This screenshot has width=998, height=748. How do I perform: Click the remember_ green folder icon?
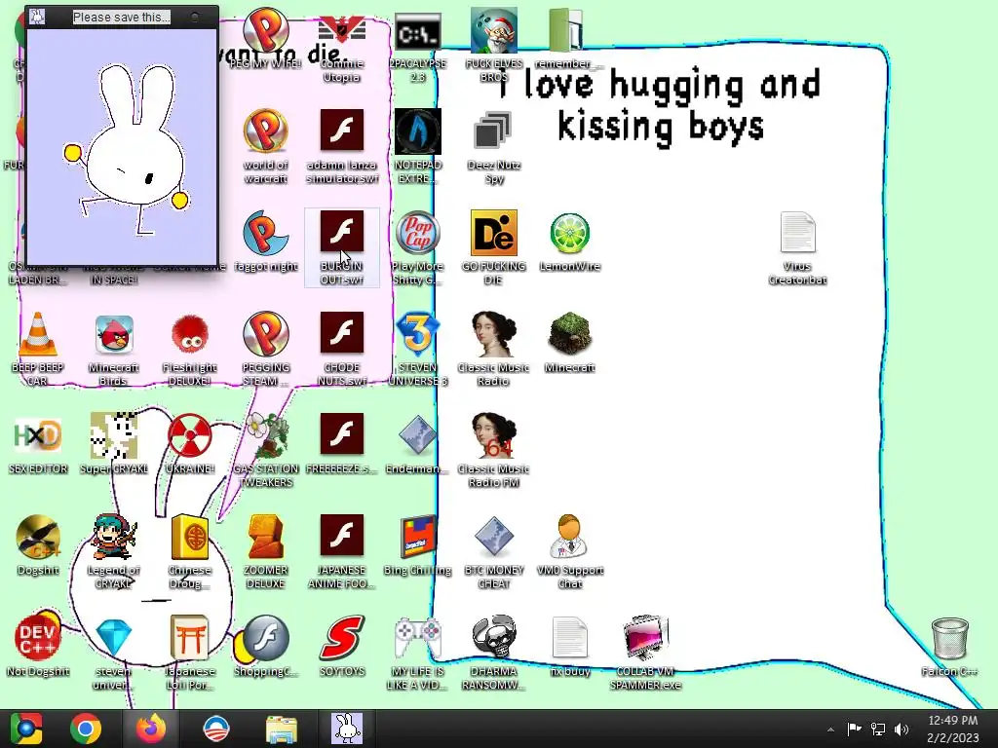coord(566,38)
